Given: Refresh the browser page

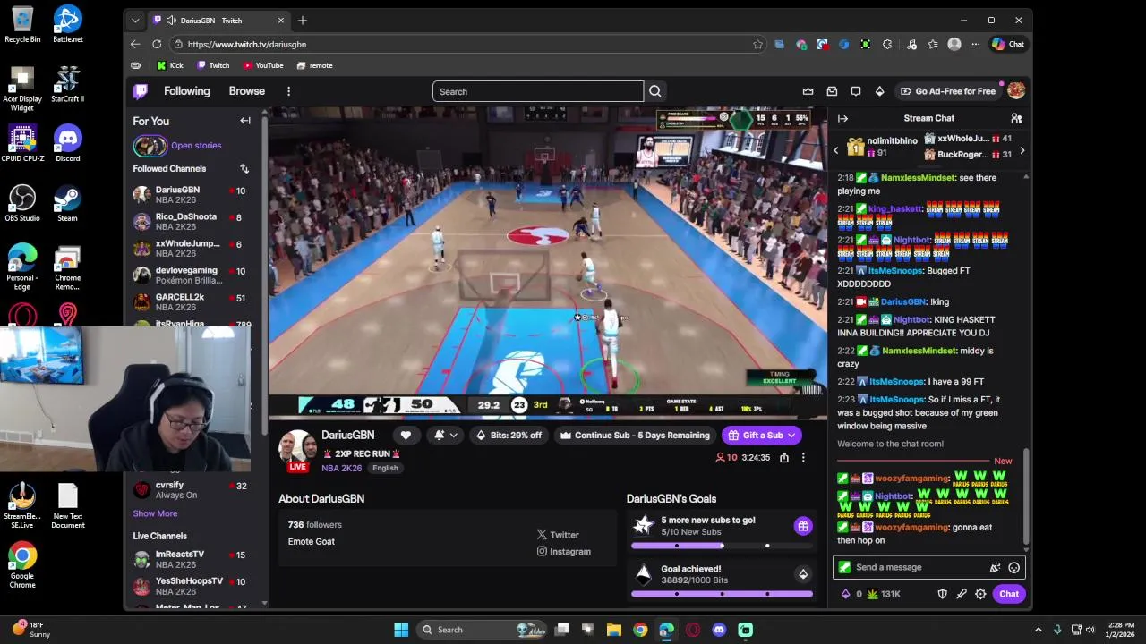Looking at the screenshot, I should tap(157, 44).
